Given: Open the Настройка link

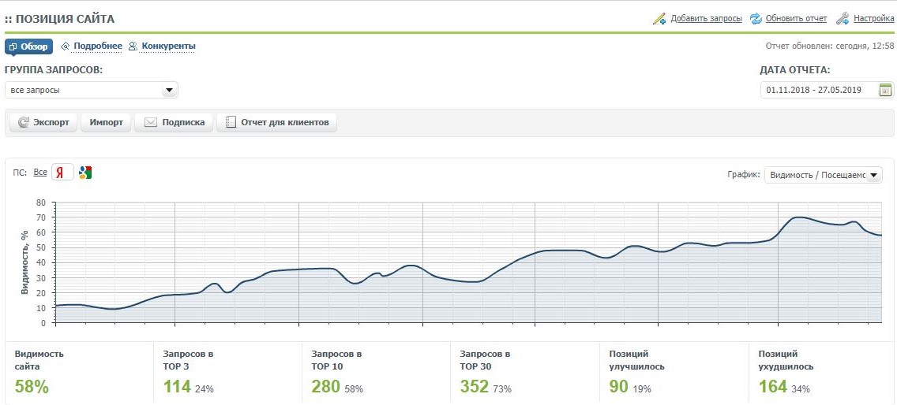Looking at the screenshot, I should pyautogui.click(x=873, y=18).
